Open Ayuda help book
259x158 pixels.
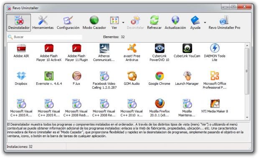195,23
